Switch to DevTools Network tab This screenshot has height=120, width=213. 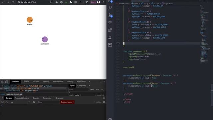coord(46,82)
